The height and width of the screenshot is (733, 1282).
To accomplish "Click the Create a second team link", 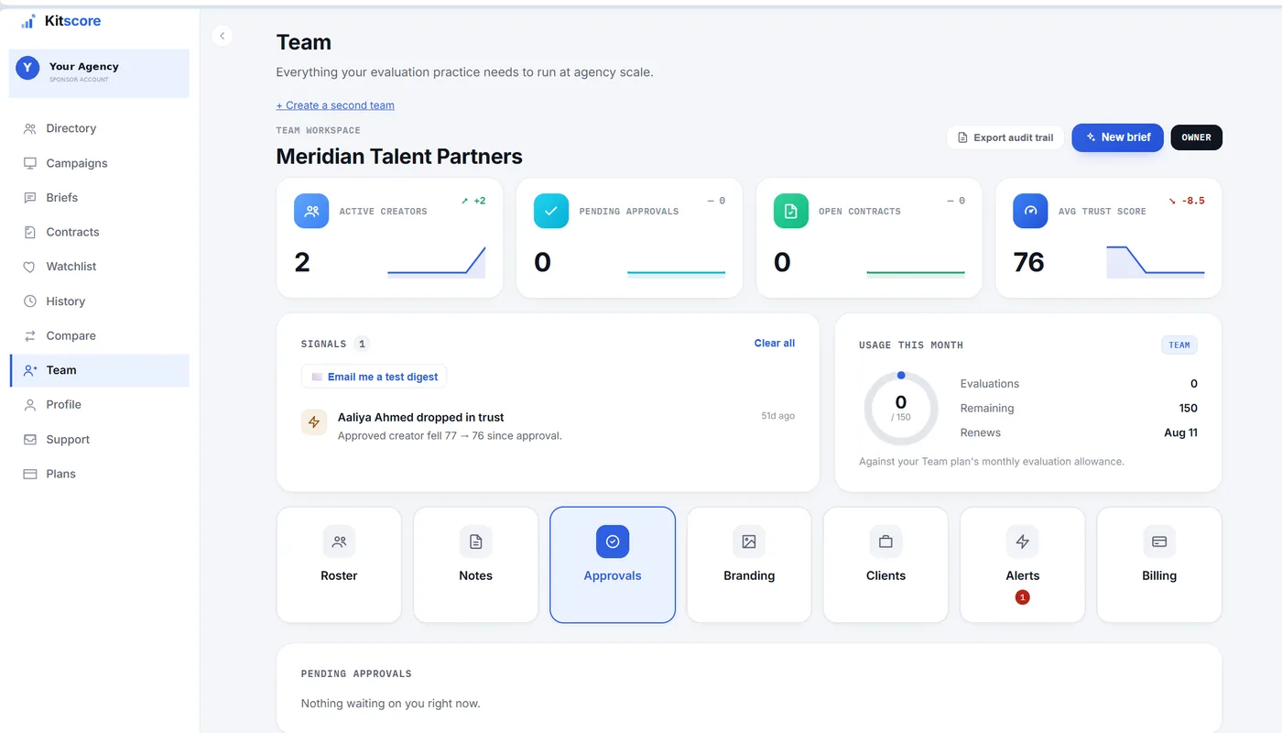I will [335, 105].
